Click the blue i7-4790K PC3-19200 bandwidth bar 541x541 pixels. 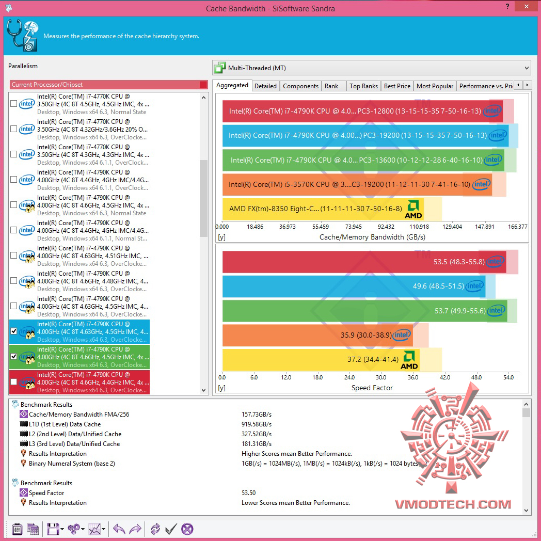coord(365,135)
